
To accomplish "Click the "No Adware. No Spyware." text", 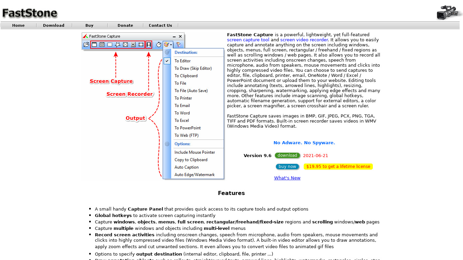I will [304, 143].
